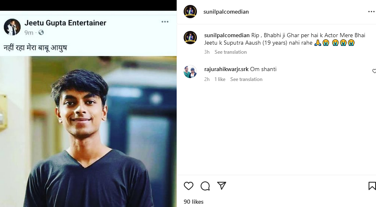Viewport: 376px width, 207px height.
Task: Click the caption's 3h timestamp
Action: pos(207,52)
